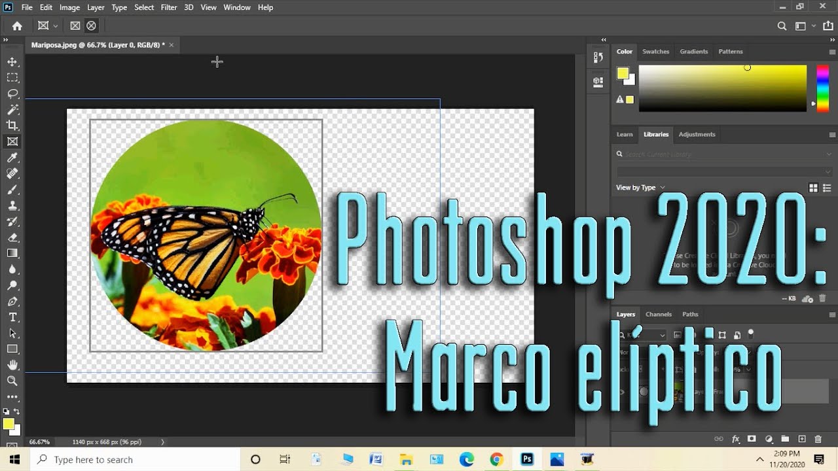This screenshot has height=471, width=838.
Task: Open the Filter menu
Action: [169, 7]
